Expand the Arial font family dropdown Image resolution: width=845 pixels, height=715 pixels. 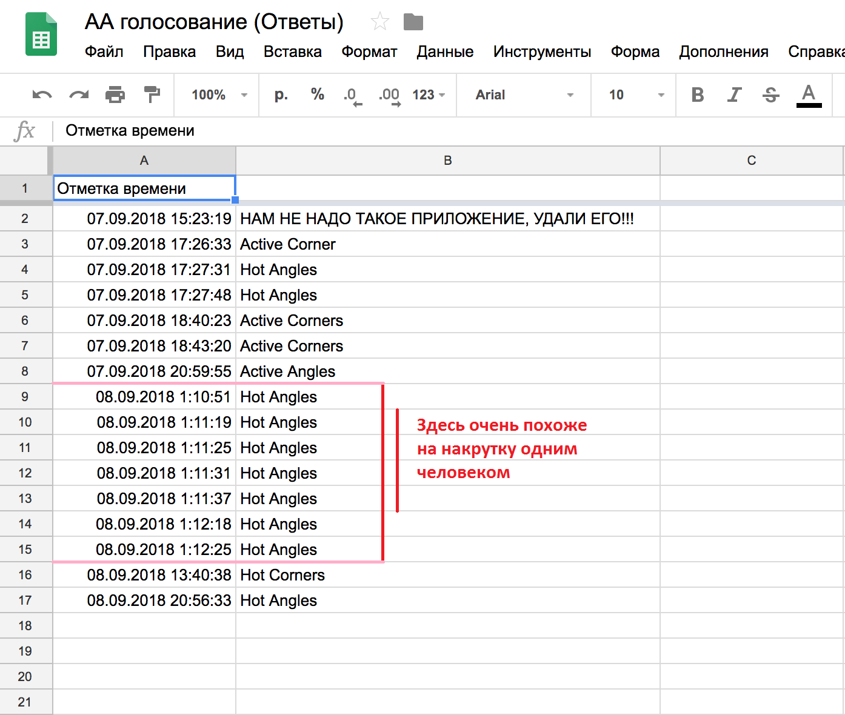[x=524, y=95]
